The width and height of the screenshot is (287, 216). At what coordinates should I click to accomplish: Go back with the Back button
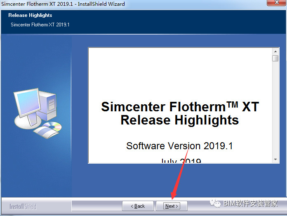click(x=138, y=206)
